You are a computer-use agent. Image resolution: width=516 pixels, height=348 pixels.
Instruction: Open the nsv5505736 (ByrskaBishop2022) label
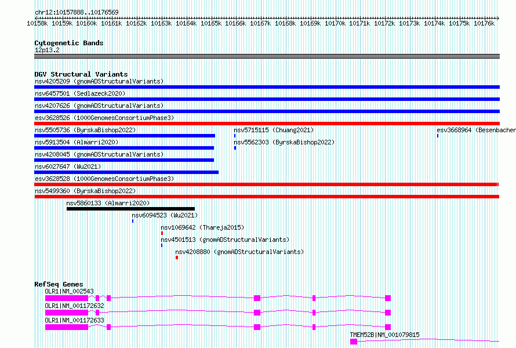point(85,130)
